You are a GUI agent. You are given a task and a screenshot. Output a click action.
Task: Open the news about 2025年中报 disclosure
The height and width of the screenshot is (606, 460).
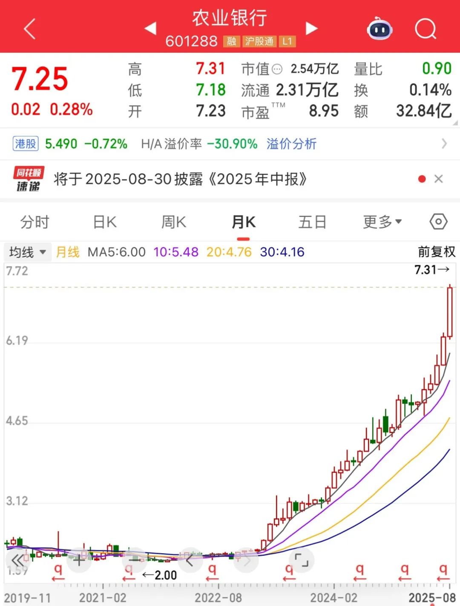pyautogui.click(x=180, y=179)
